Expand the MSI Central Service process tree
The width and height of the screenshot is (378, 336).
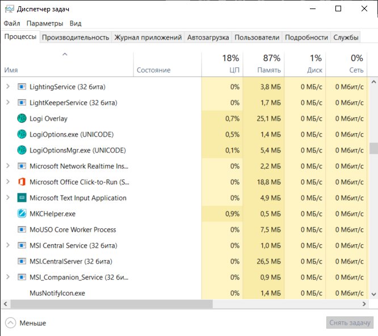coord(8,245)
